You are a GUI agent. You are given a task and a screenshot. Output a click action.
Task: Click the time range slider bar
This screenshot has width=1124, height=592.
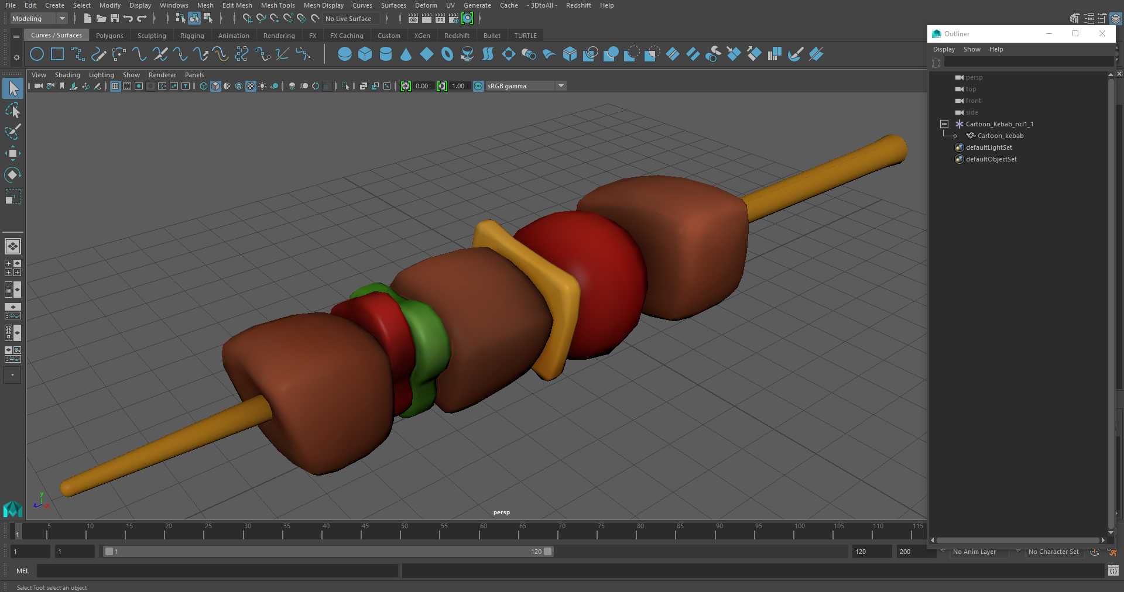click(x=328, y=552)
